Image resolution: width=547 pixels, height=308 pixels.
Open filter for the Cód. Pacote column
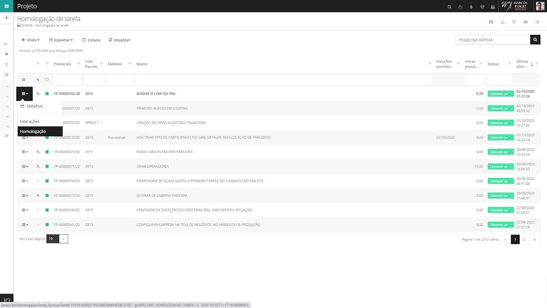(x=101, y=64)
